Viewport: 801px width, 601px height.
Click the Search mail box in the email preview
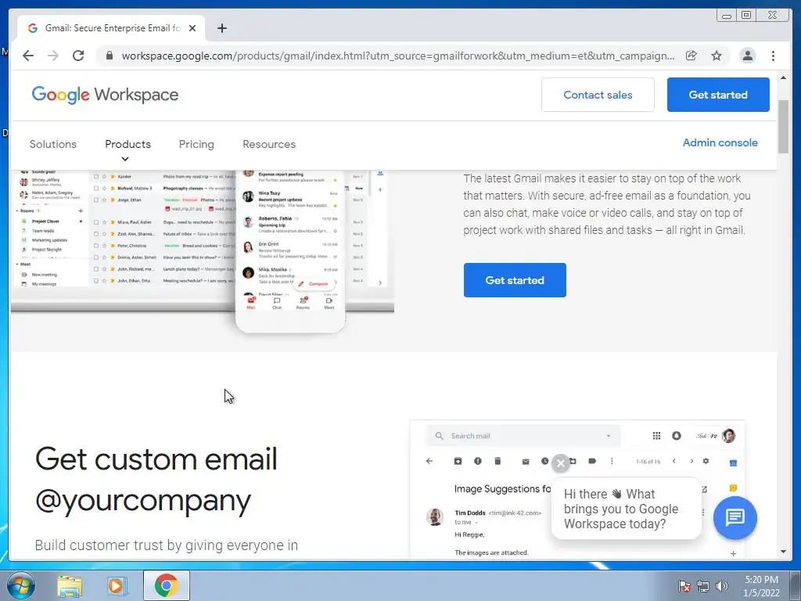523,436
